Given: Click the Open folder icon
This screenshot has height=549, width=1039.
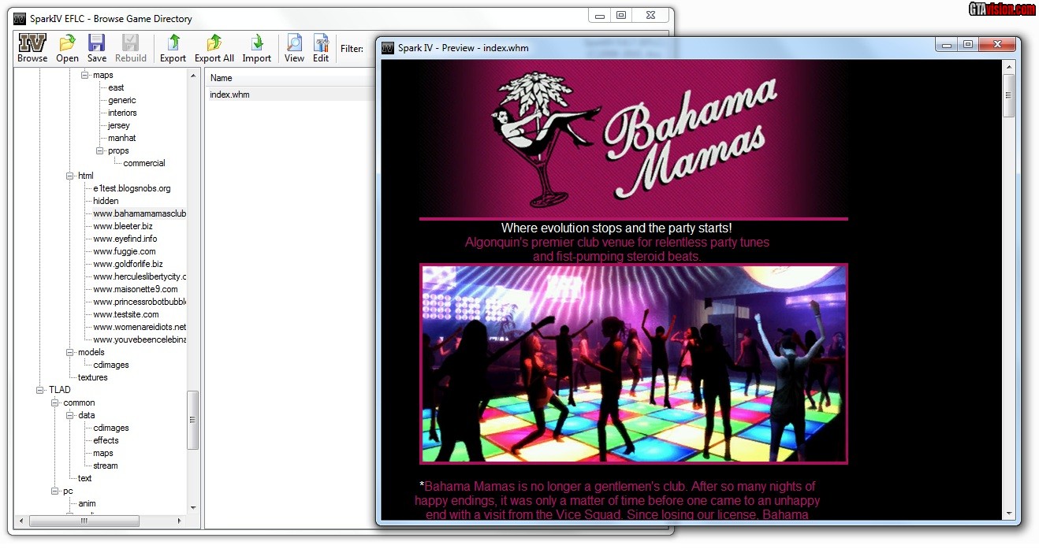Looking at the screenshot, I should [68, 48].
